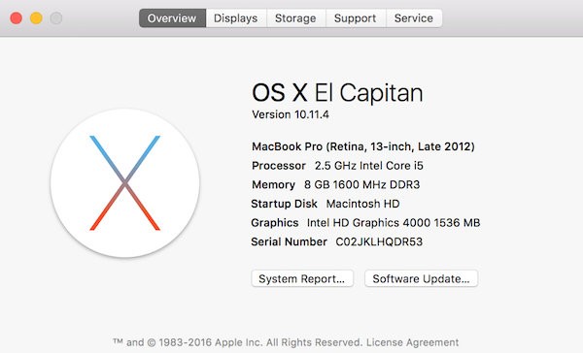The image size is (583, 353).
Task: Click the Processor 2.5 GHz Intel Core i5 line
Action: (x=337, y=166)
